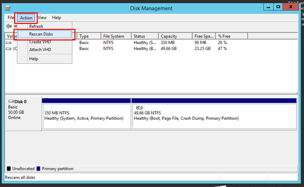304x187 pixels.
Task: Sort by the Status column header
Action: [x=145, y=36]
